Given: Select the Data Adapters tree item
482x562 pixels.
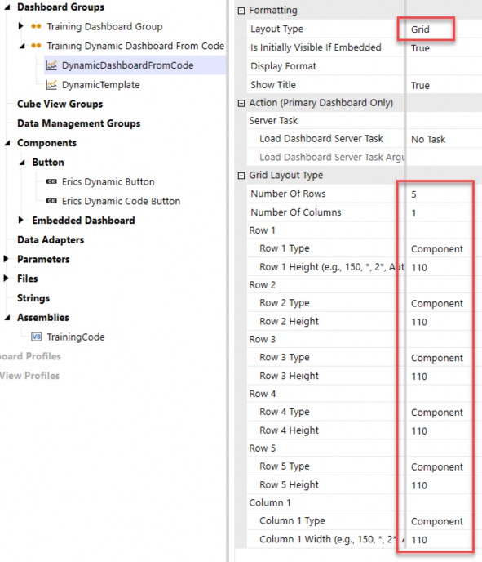Looking at the screenshot, I should coord(51,240).
